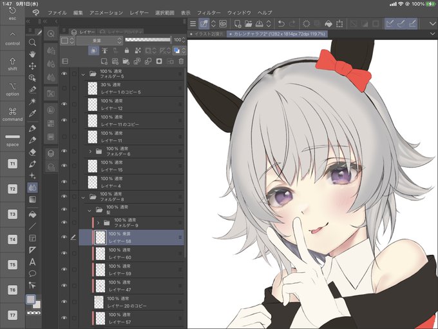Image resolution: width=438 pixels, height=329 pixels.
Task: Select the Gradient tool
Action: pos(32,199)
